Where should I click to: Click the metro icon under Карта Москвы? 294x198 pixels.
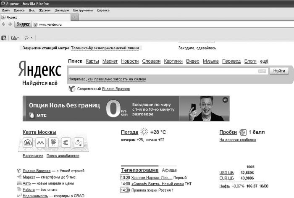29,143
